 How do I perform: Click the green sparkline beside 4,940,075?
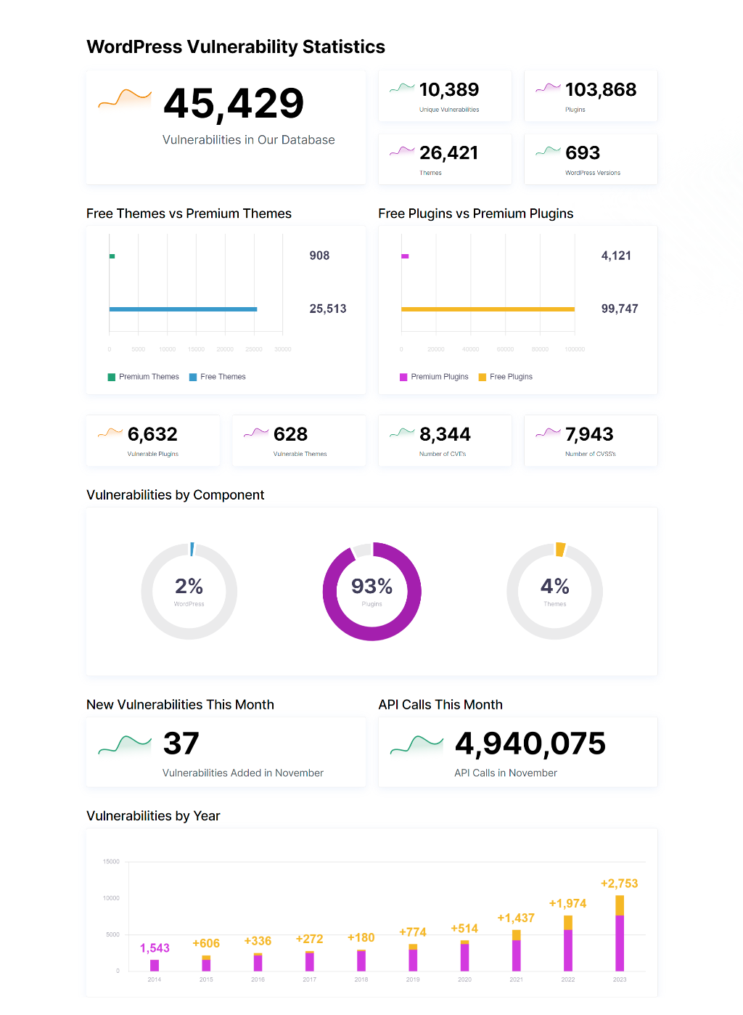pos(416,745)
